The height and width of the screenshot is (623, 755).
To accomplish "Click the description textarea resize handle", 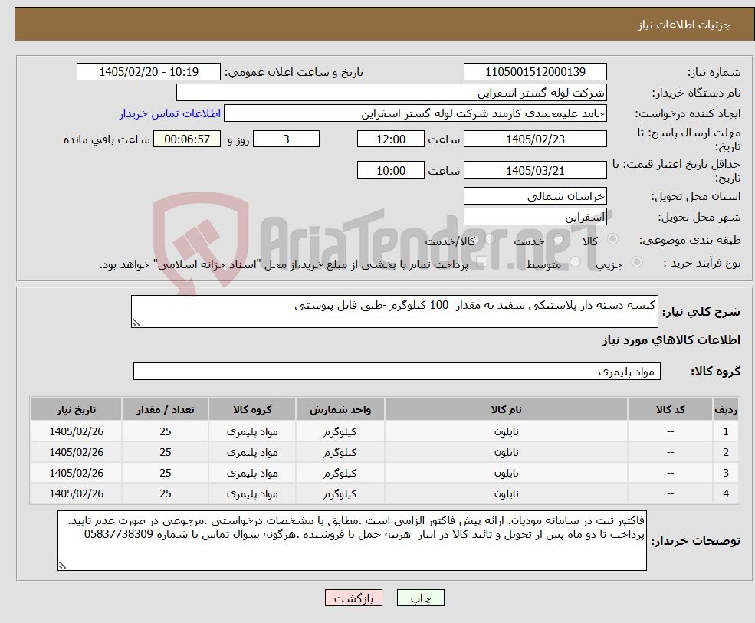I will 136,323.
